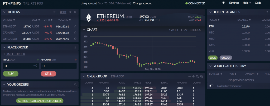Focus the Amount ETH input field
Image resolution: width=270 pixels, height=106 pixels.
tap(59, 66)
